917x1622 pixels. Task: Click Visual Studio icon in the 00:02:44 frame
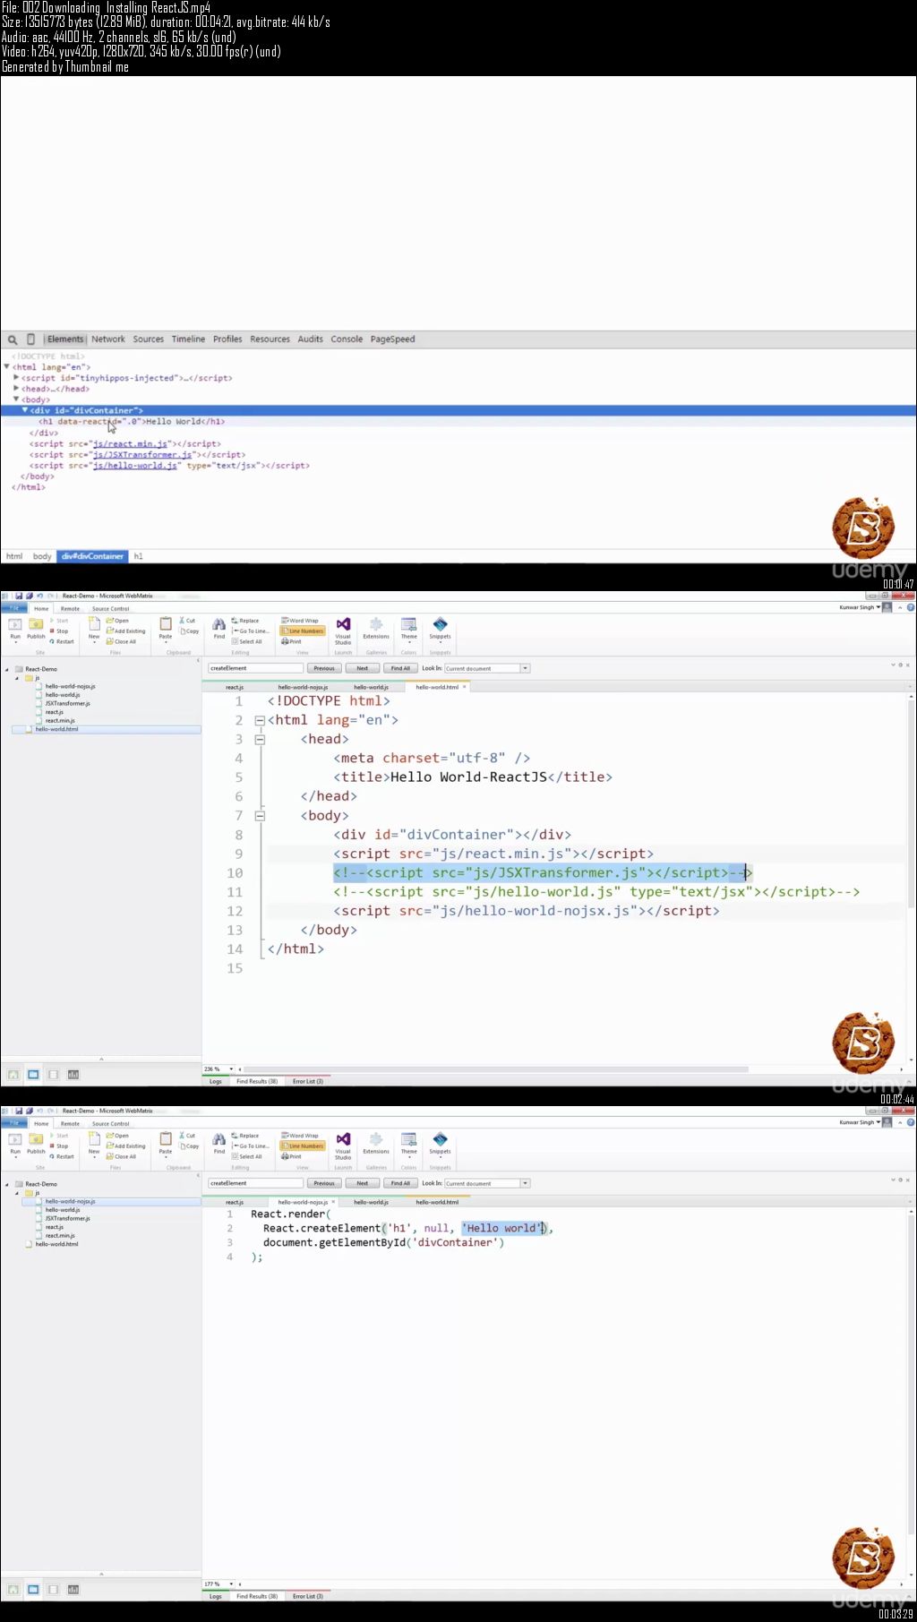[343, 624]
